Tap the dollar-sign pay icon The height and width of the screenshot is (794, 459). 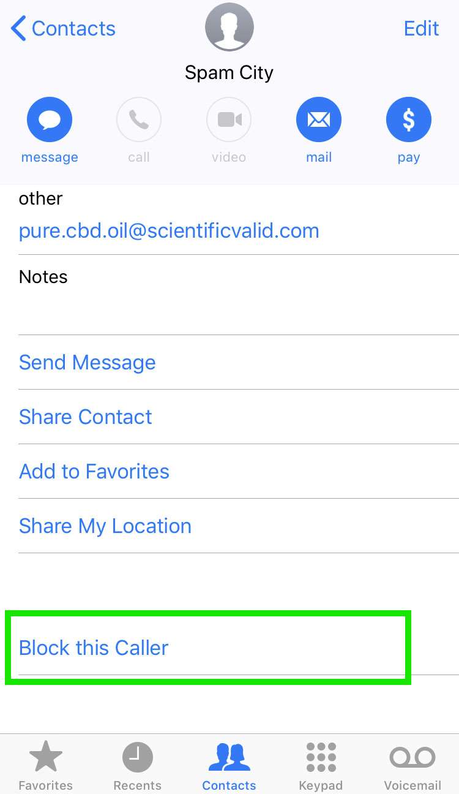408,120
